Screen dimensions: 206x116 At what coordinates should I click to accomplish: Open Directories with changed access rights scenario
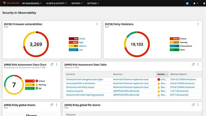85,79
